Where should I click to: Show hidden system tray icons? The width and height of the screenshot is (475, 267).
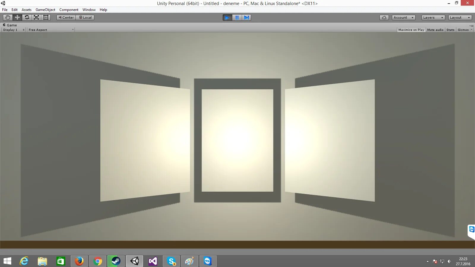pos(427,261)
